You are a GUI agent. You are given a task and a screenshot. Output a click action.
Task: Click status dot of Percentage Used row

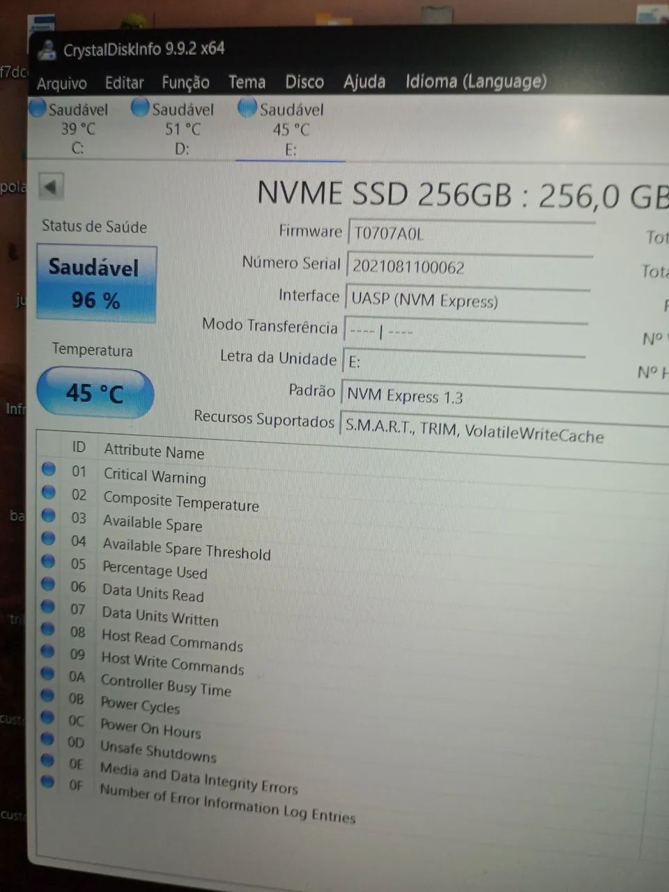(48, 561)
